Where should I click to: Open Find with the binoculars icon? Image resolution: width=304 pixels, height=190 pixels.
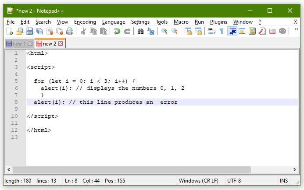[140, 32]
